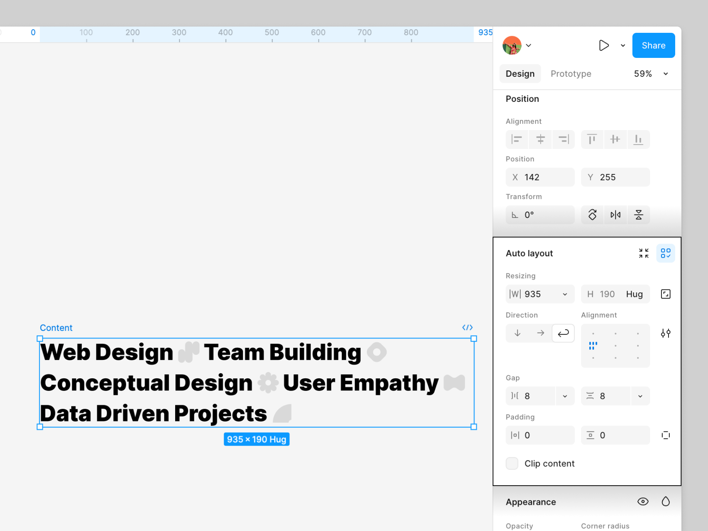Align left in Alignment row
708x531 pixels.
click(x=517, y=139)
